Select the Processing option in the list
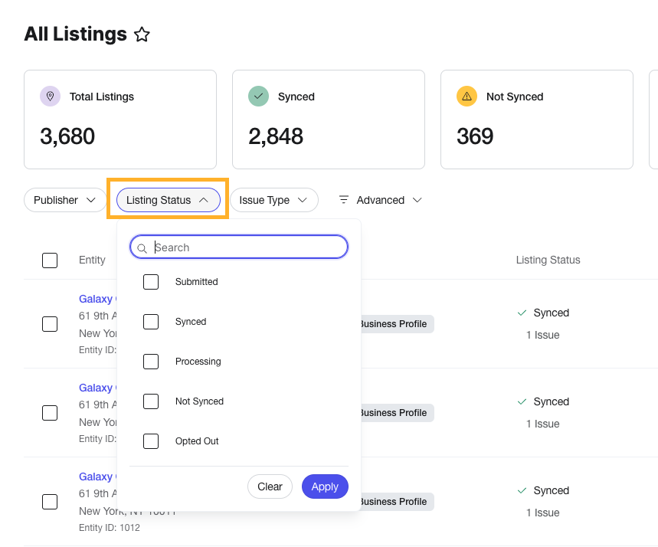 198,362
